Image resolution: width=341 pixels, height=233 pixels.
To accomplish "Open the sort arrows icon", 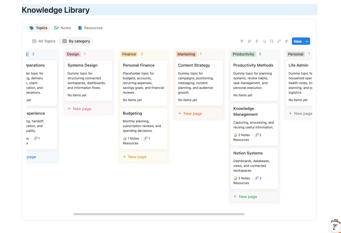I will coord(249,41).
